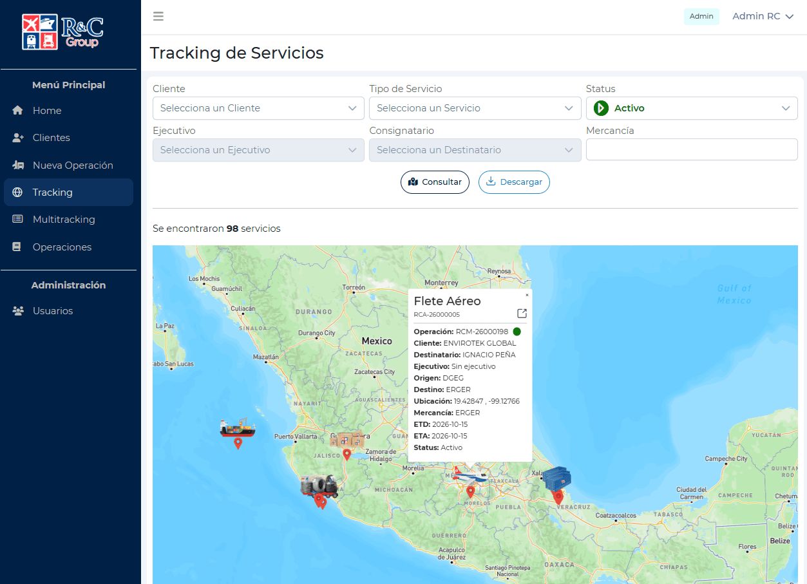807x584 pixels.
Task: Click the blue containers marker near Veracruz
Action: pyautogui.click(x=557, y=478)
